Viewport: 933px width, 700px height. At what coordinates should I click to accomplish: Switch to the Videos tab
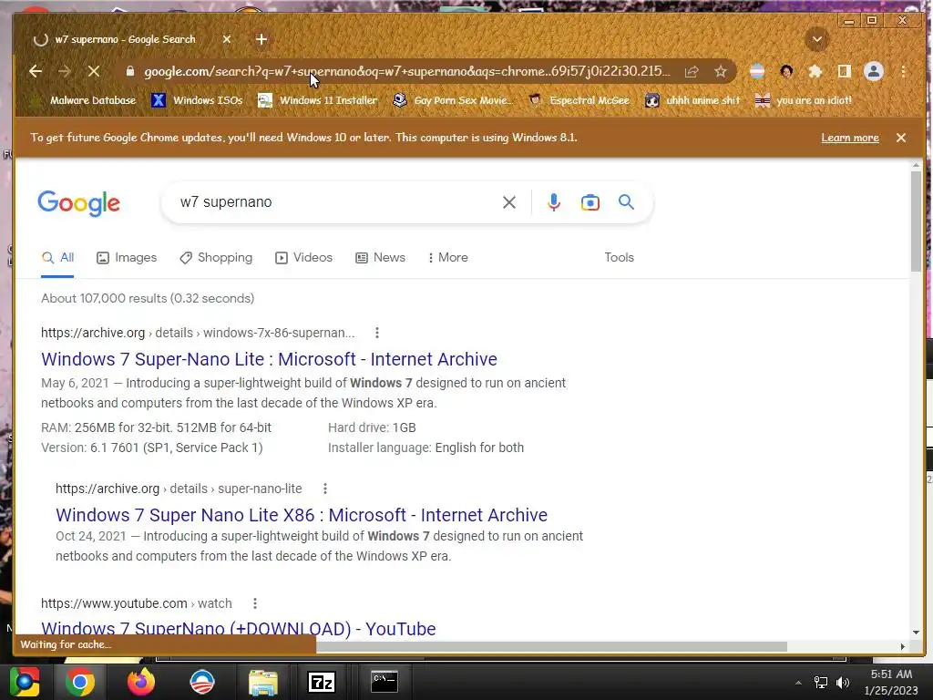click(303, 258)
